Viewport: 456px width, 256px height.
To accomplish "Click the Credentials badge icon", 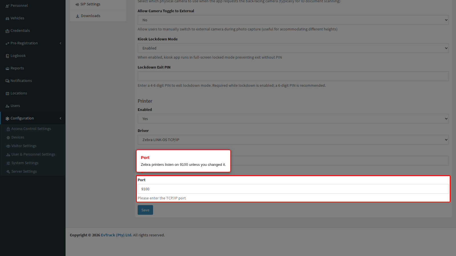I will pos(7,31).
